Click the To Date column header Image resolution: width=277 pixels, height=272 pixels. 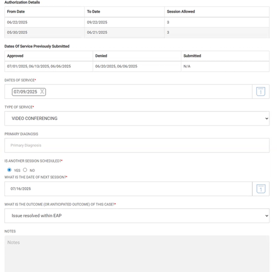tap(93, 12)
